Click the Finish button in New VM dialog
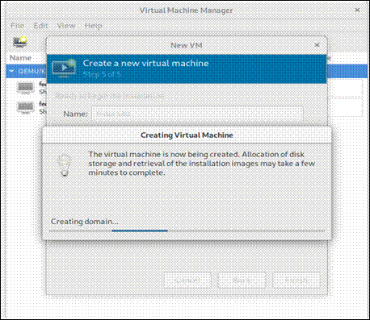This screenshot has height=320, width=370. (296, 281)
